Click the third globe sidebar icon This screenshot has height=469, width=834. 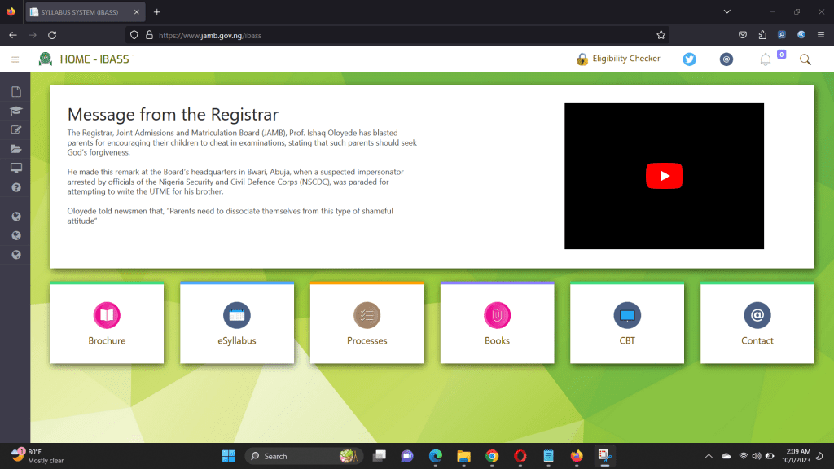(16, 255)
